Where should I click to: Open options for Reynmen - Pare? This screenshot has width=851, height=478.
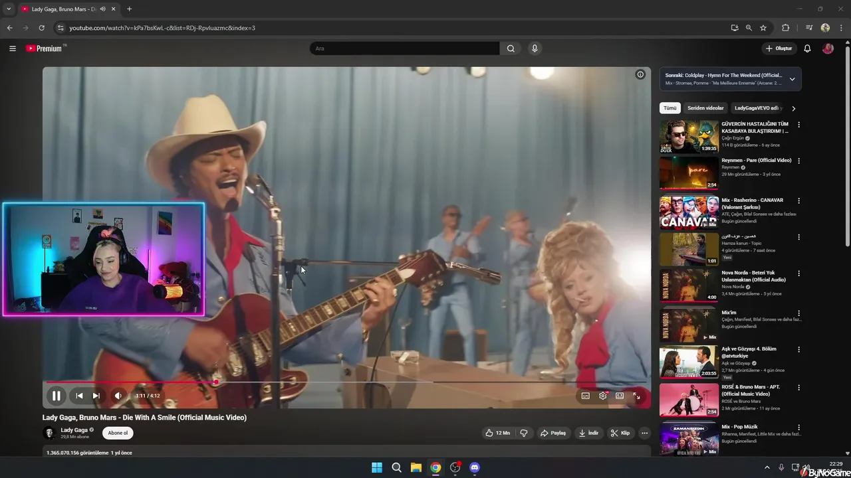pyautogui.click(x=799, y=161)
